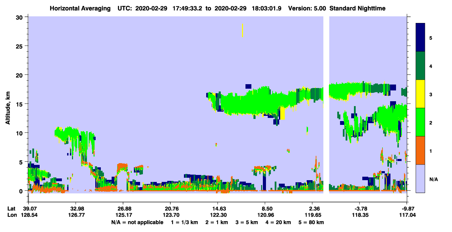The width and height of the screenshot is (452, 232).
Task: Click the 10 km altitude tick label
Action: [x=20, y=133]
